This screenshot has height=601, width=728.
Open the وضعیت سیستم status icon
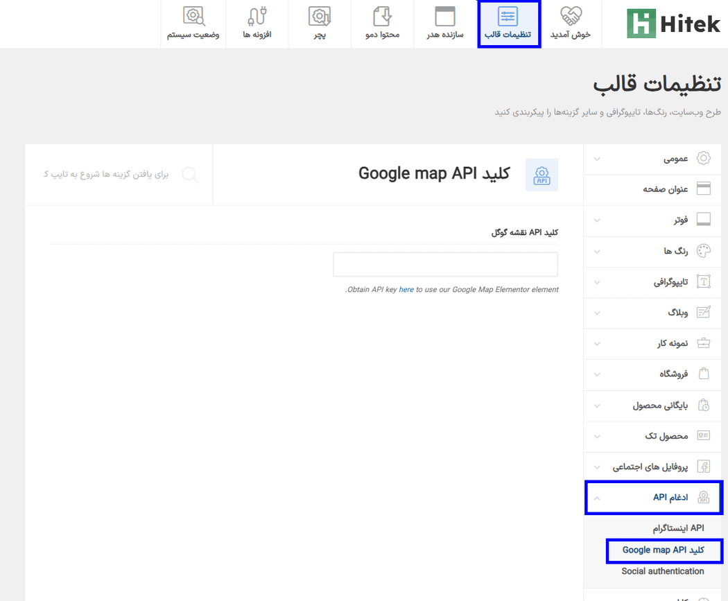click(193, 16)
